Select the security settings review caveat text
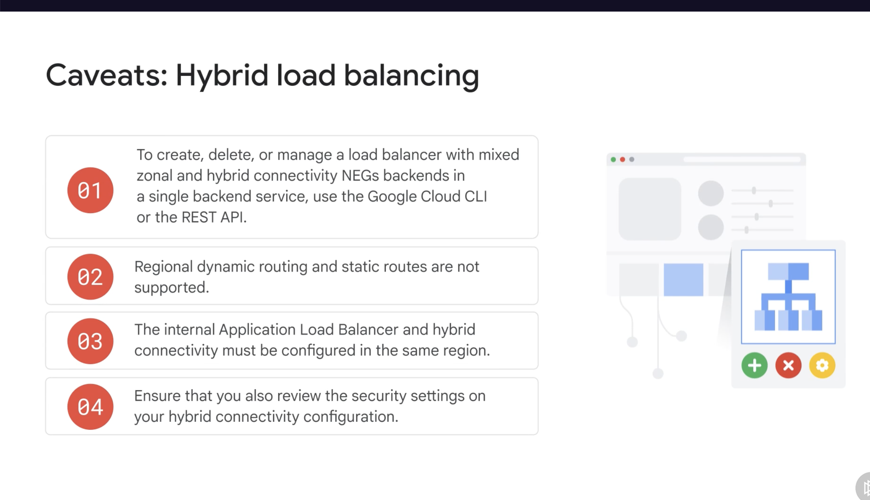 coord(309,406)
